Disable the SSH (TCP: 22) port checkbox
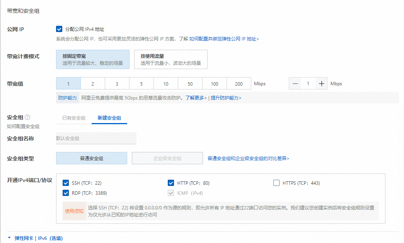 (65, 183)
